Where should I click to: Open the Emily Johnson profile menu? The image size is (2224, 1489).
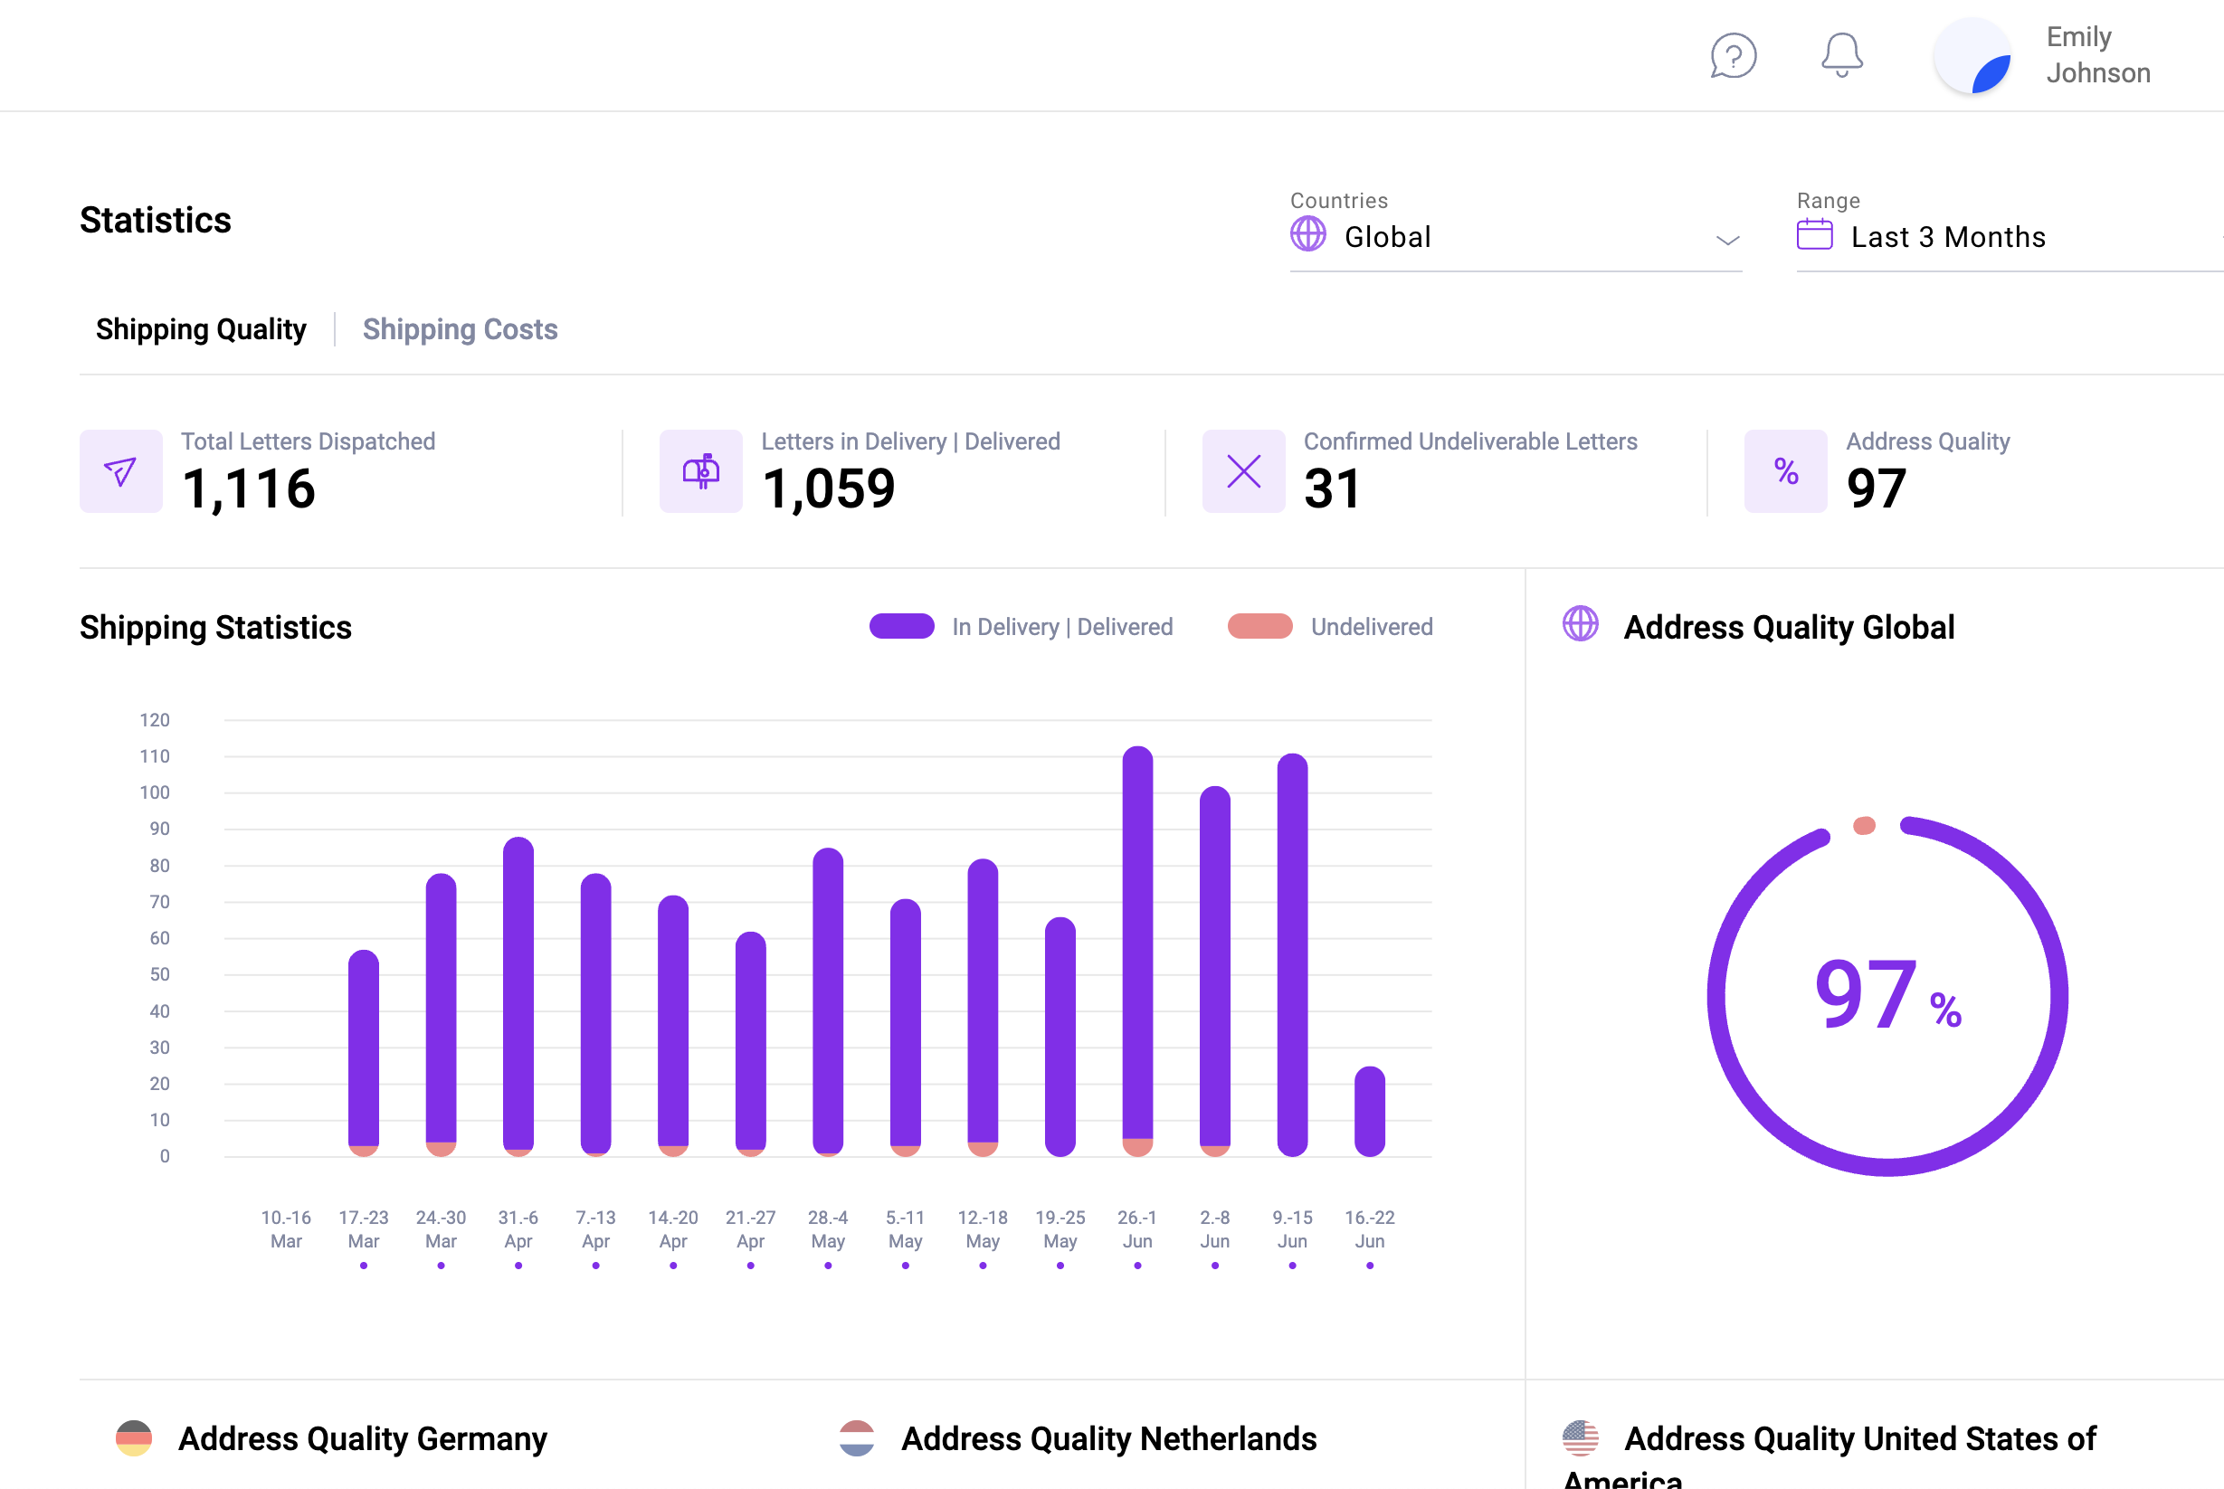tap(2041, 55)
